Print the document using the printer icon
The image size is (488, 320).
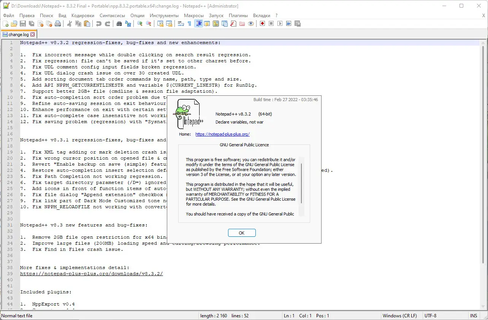58,24
